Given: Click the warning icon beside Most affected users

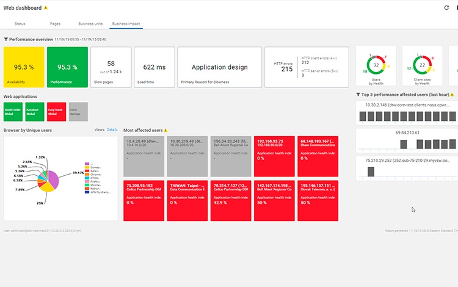Looking at the screenshot, I should pyautogui.click(x=165, y=130).
